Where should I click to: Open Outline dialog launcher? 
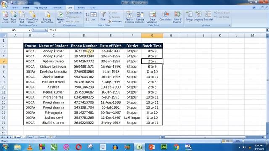(229, 25)
